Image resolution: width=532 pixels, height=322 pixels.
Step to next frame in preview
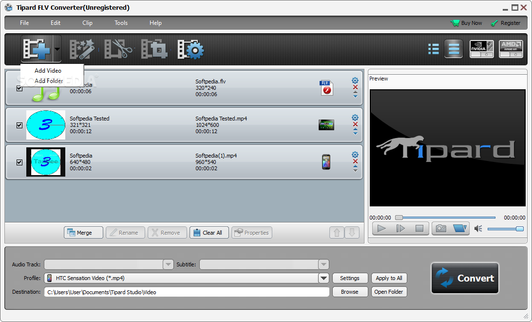(400, 229)
